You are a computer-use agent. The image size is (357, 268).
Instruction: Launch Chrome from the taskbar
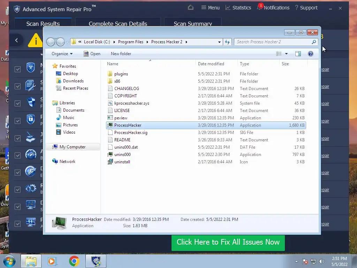[74, 261]
